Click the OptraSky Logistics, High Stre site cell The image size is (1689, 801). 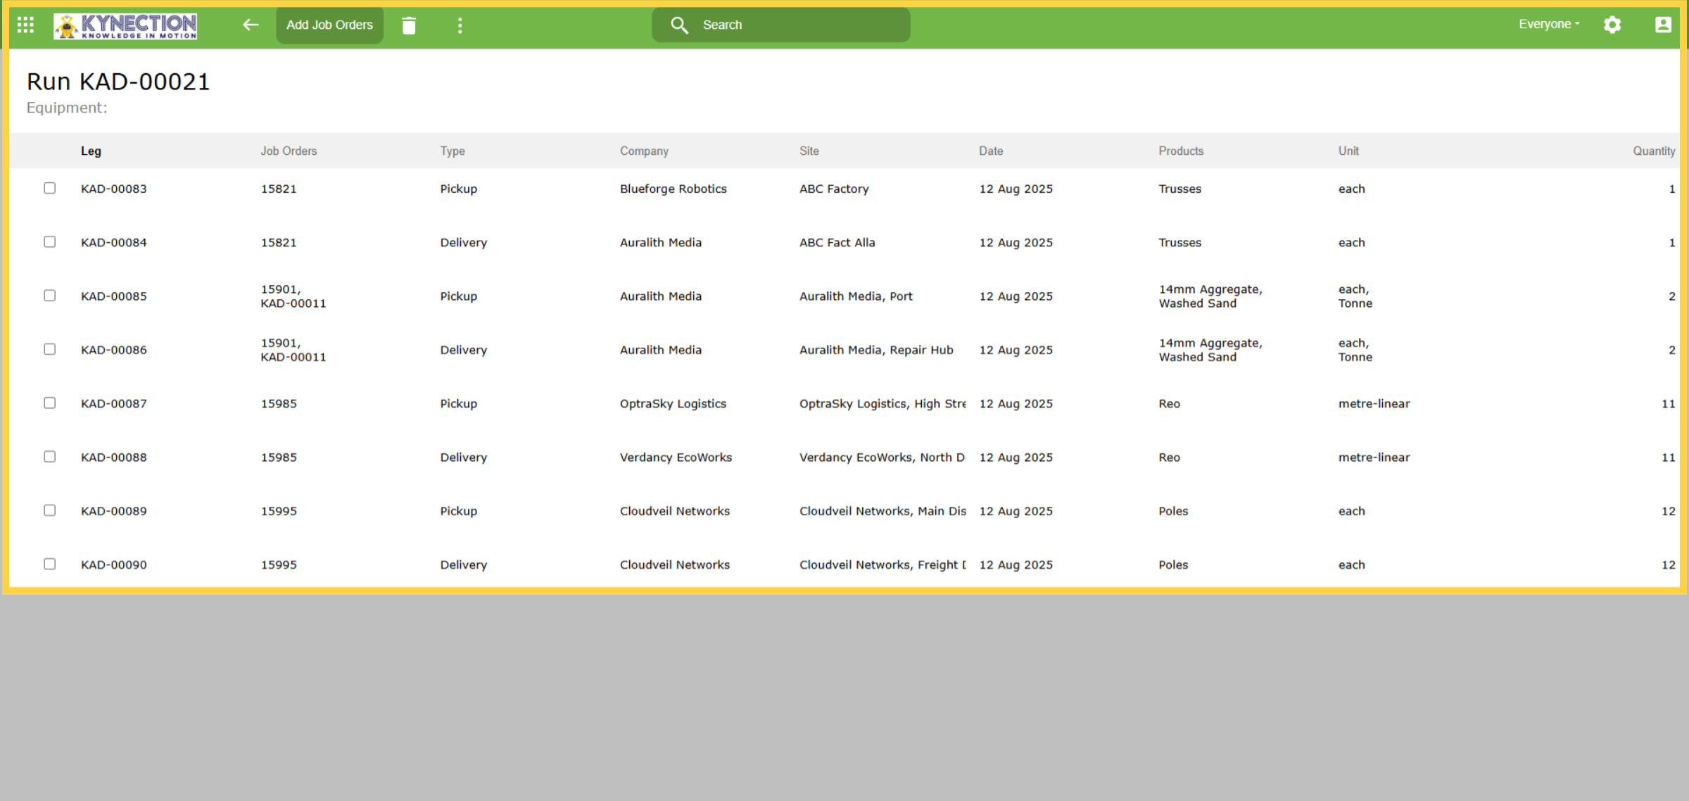pyautogui.click(x=883, y=403)
